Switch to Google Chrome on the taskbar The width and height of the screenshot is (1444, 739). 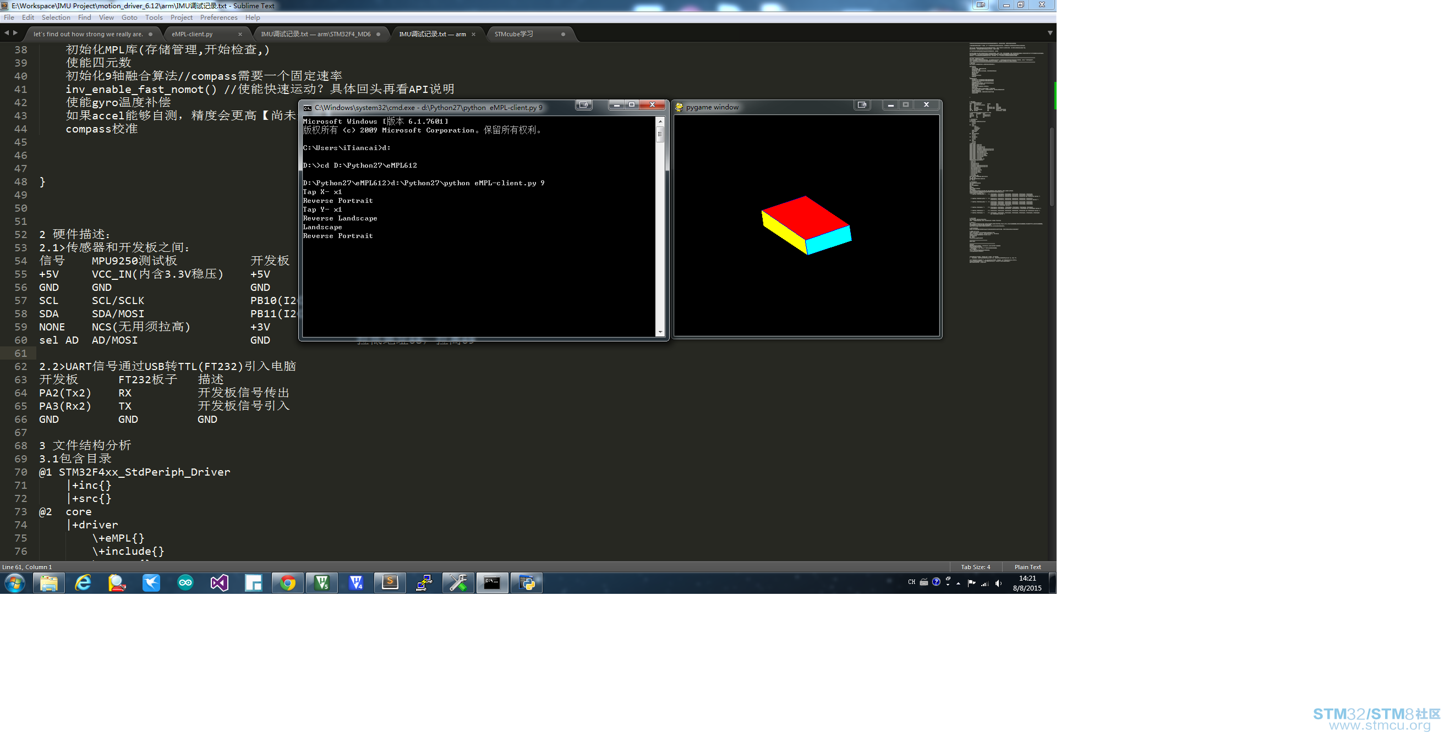pos(288,583)
